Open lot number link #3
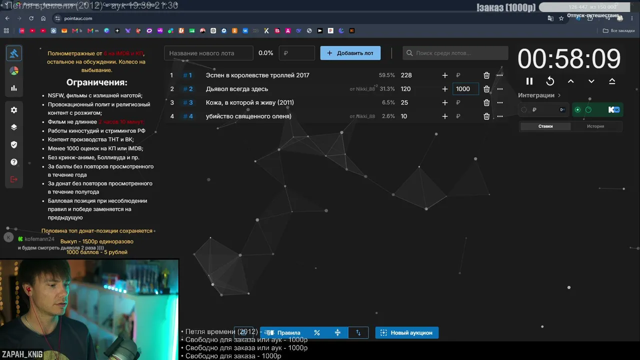The width and height of the screenshot is (640, 360). (x=187, y=102)
